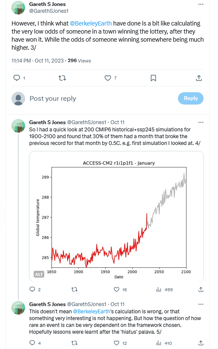This screenshot has width=218, height=349.
Task: Expand the more menu on the 4/ tweet
Action: [201, 122]
